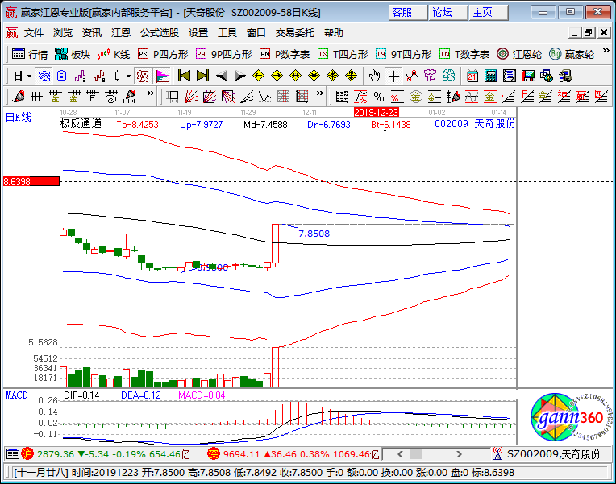
Task: Toggle the red 权 adjustment button
Action: click(x=143, y=76)
